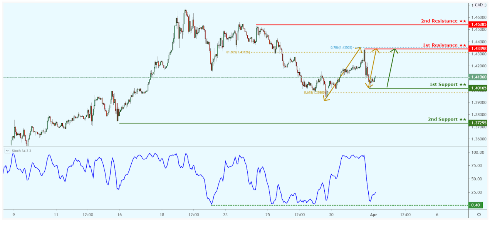Click the 11 date on time axis
Screen dimensions: 490x225
click(x=56, y=215)
